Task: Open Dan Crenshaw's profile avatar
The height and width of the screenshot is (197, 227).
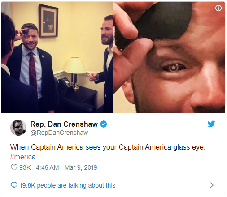Action: click(18, 128)
